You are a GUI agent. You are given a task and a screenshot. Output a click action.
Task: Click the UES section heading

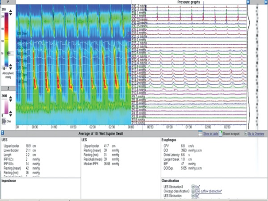tap(4, 140)
